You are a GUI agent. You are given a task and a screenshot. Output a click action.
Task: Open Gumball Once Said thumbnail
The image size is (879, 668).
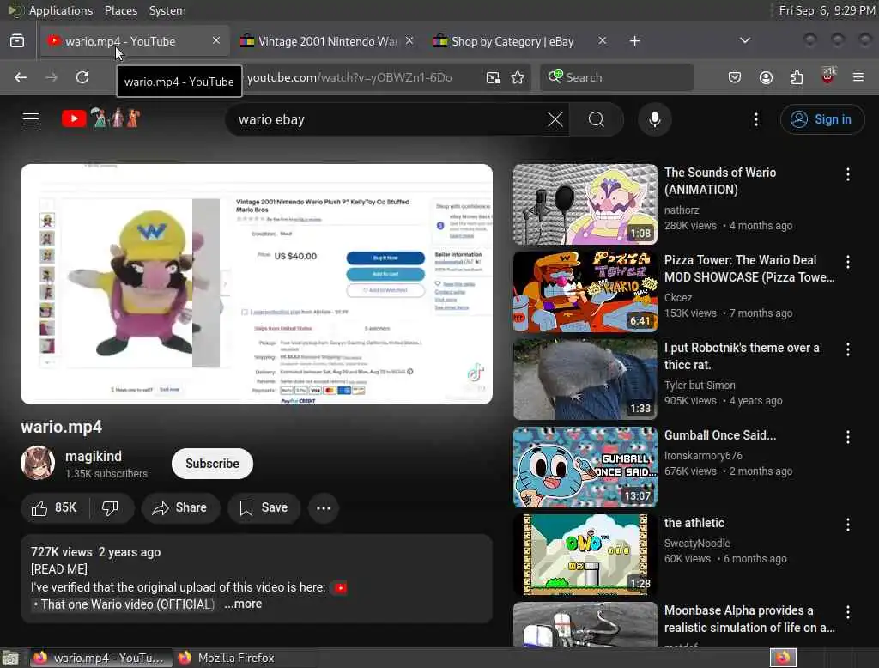point(585,466)
